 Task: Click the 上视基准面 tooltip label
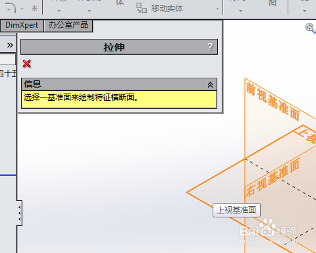pos(236,210)
